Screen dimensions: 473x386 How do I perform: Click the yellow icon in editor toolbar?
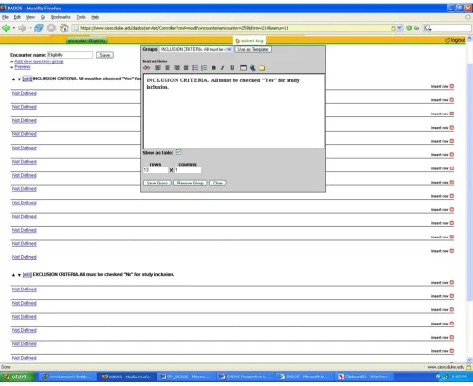tap(262, 68)
